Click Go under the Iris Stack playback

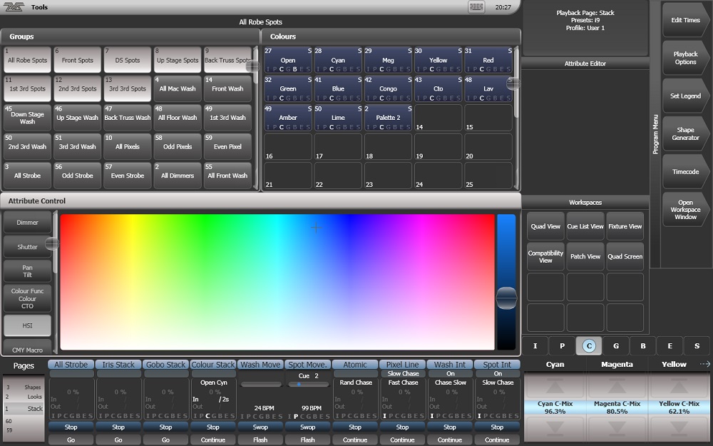pos(118,440)
